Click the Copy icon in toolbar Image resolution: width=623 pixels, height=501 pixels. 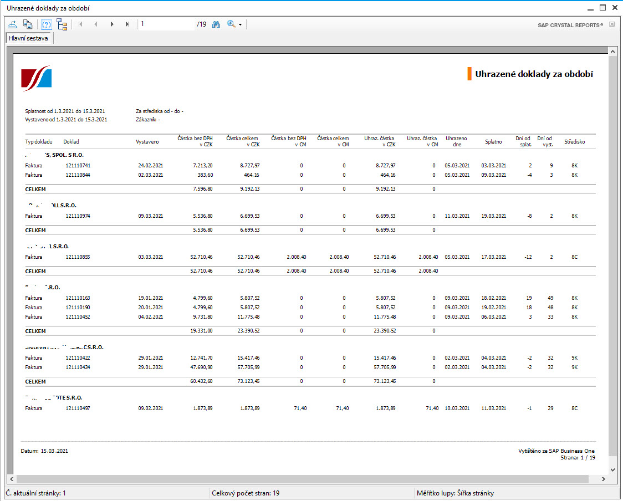[x=27, y=24]
